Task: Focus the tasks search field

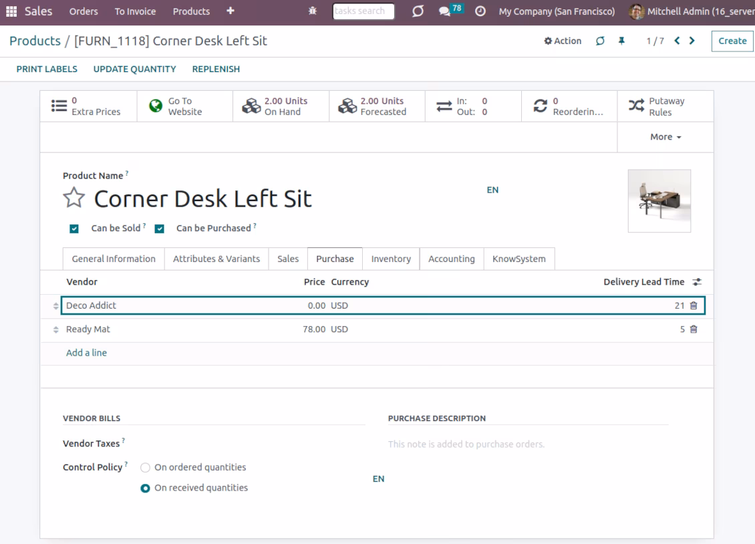Action: coord(363,11)
